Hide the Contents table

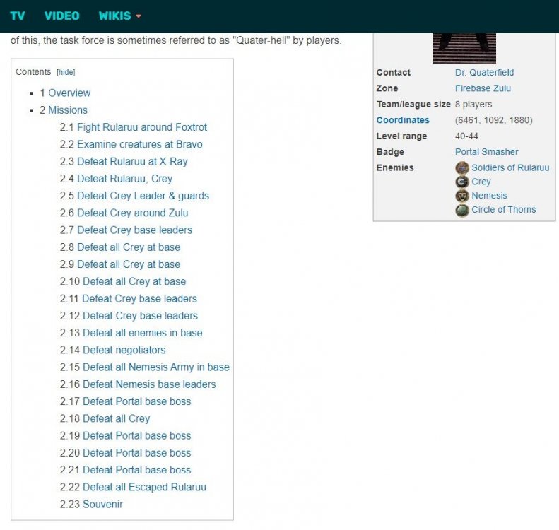pos(66,72)
